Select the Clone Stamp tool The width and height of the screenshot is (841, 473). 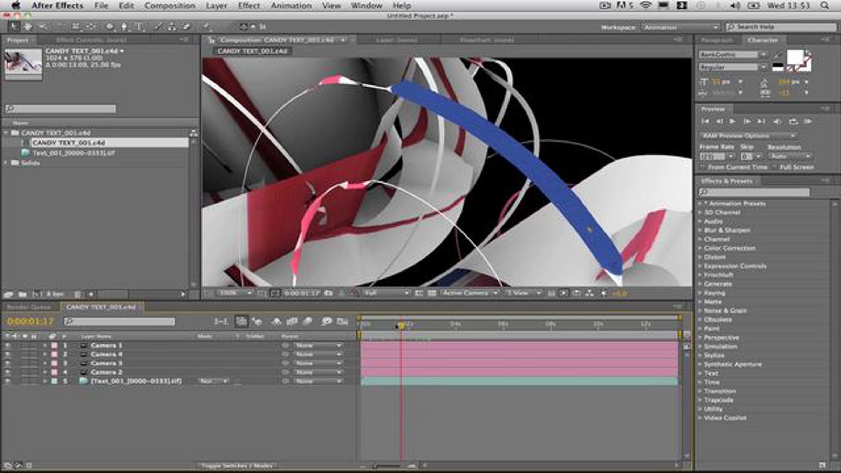[x=172, y=26]
